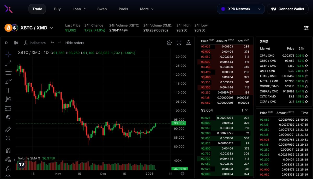Open chart settings gear icon

tap(169, 43)
